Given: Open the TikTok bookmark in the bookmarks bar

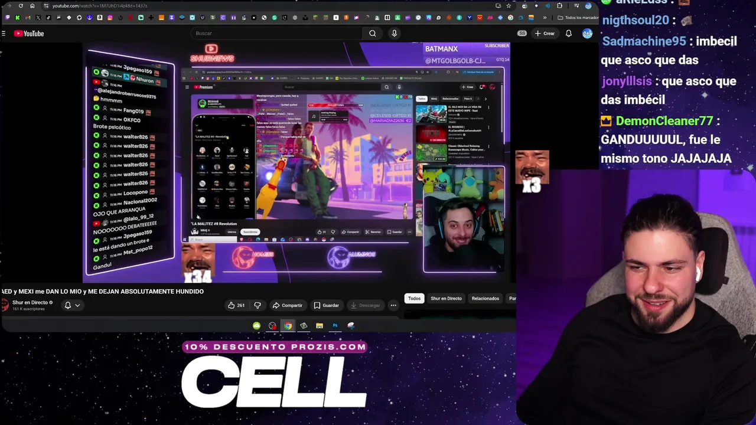Looking at the screenshot, I should (48, 18).
